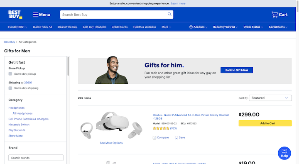
Task: Open the Sort By Featured dropdown
Action: click(270, 98)
